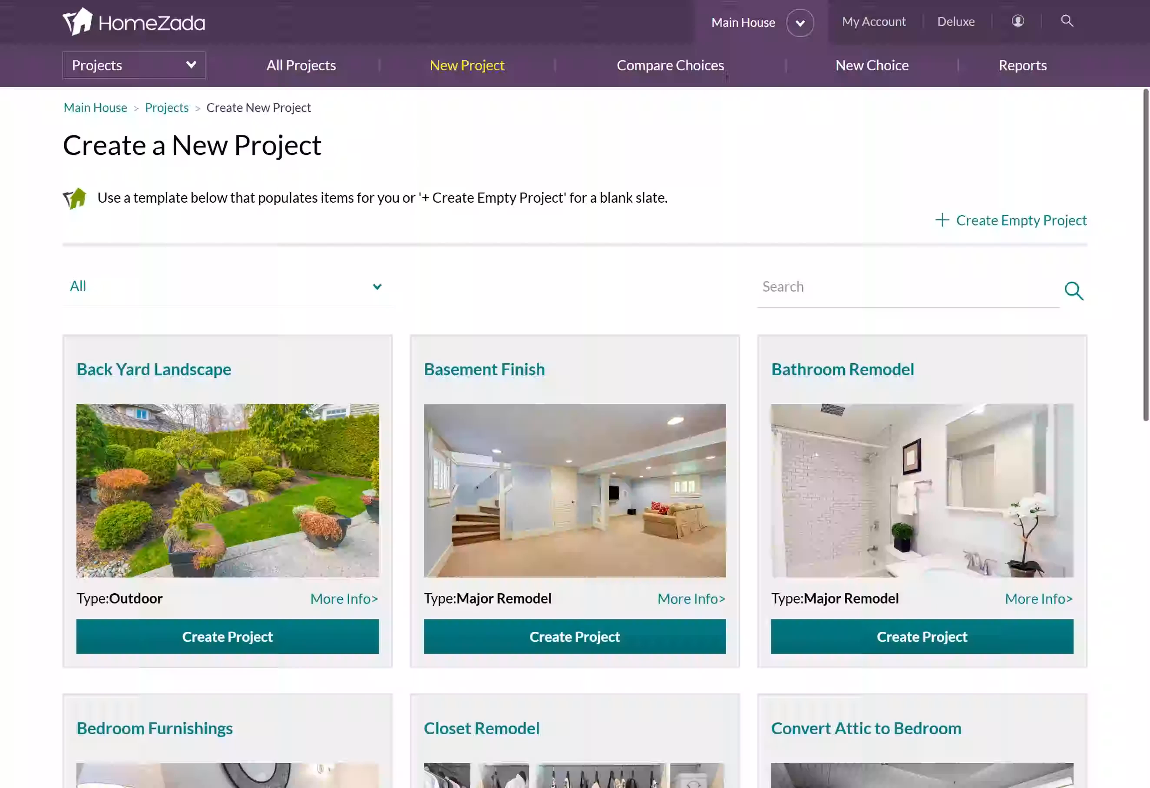Open Convert Attic to Bedroom title

(866, 728)
